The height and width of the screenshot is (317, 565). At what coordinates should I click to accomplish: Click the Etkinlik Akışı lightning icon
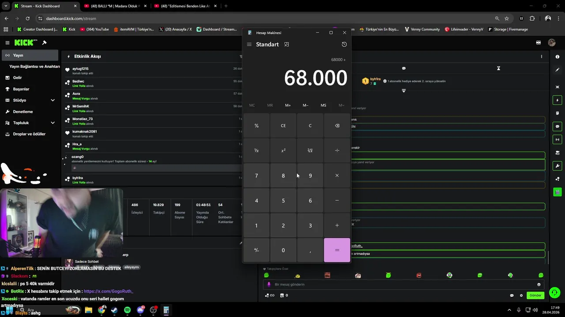click(x=68, y=56)
